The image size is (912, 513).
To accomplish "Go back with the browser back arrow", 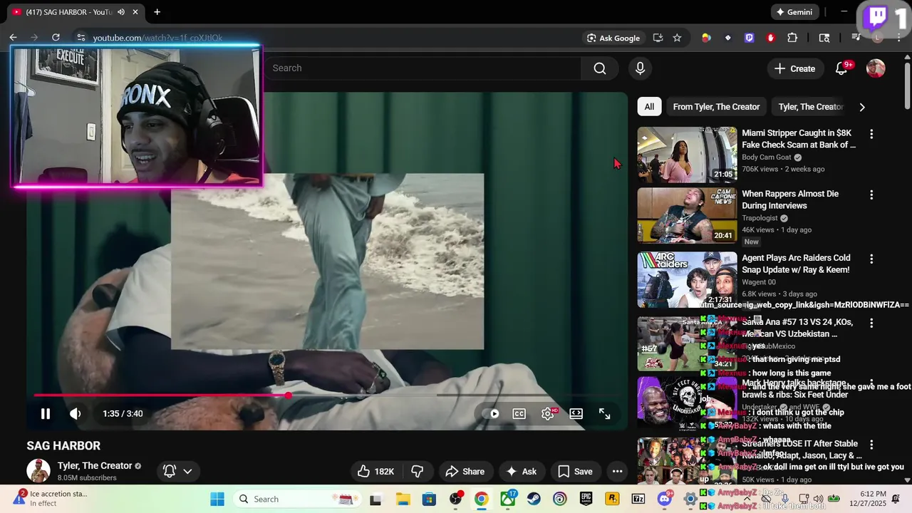I will pyautogui.click(x=13, y=38).
